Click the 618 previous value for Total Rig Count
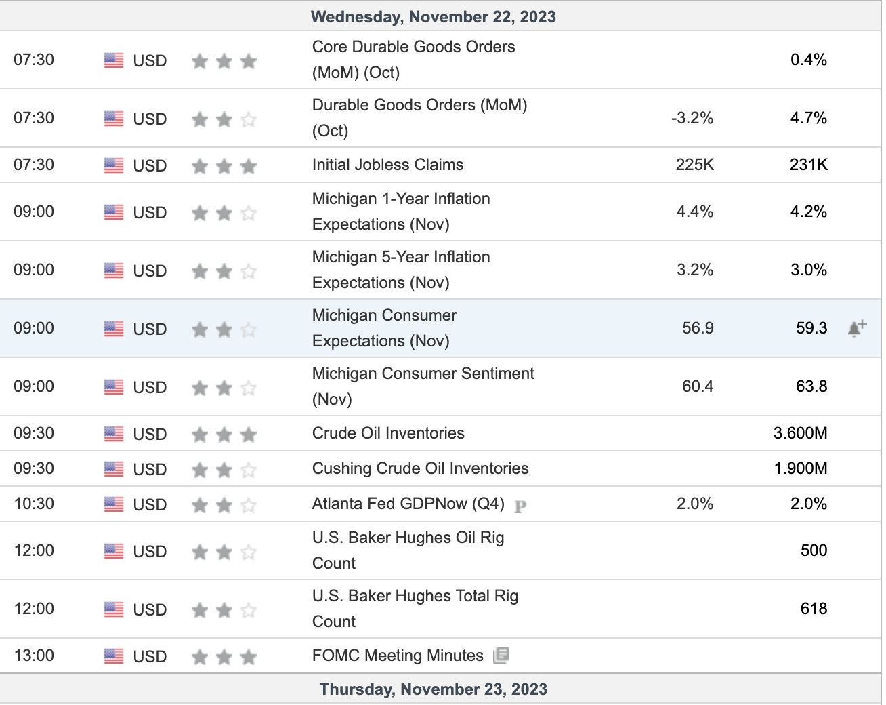 [x=814, y=609]
